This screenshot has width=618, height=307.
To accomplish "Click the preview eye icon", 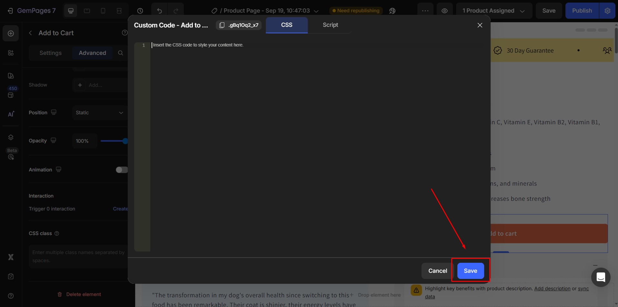I will 444,11.
